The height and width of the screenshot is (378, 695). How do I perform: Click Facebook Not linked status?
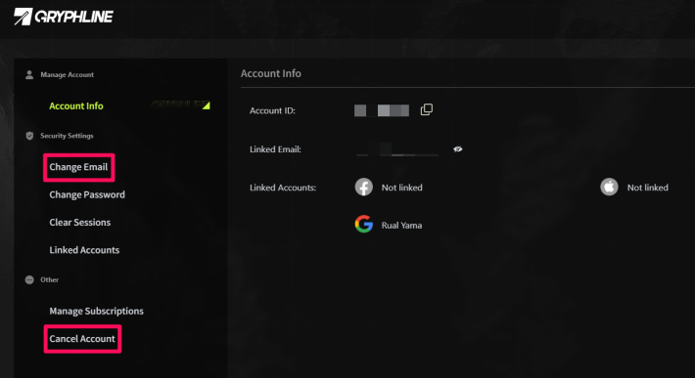pos(402,188)
